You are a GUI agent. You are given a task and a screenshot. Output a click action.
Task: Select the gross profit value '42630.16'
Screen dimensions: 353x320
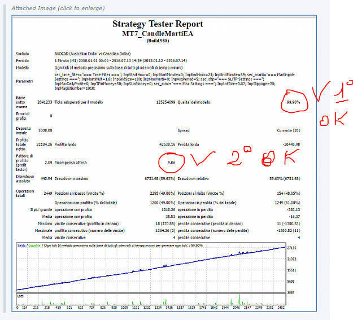point(167,144)
